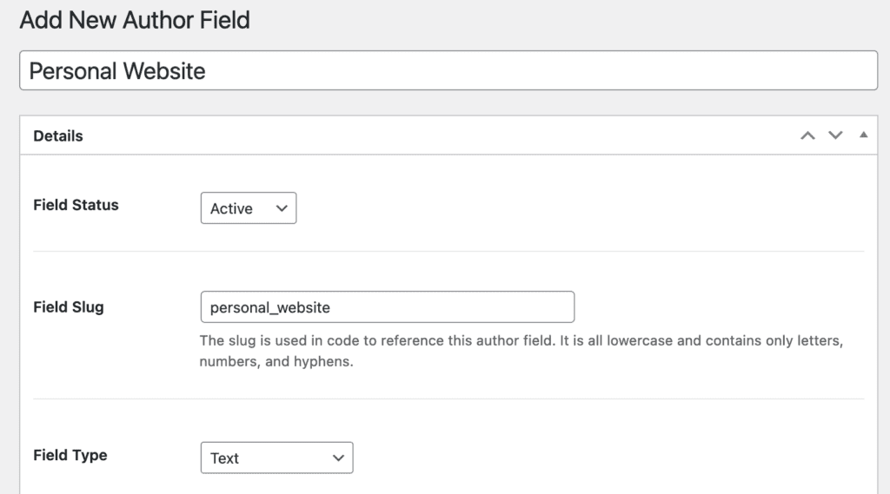Collapse the Details panel with the triangle toggle
This screenshot has width=890, height=494.
[863, 135]
